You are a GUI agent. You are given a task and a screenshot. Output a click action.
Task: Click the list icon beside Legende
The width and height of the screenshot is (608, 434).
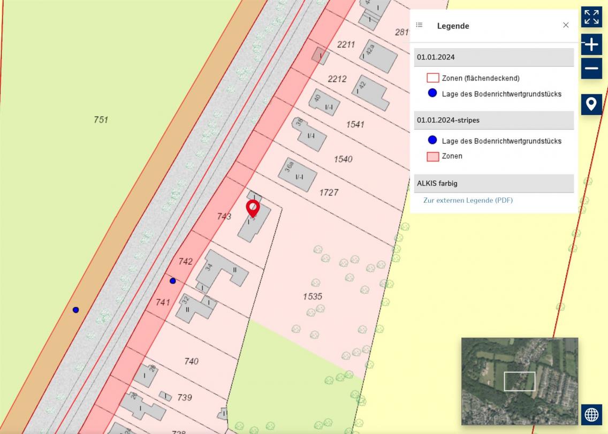tap(419, 25)
